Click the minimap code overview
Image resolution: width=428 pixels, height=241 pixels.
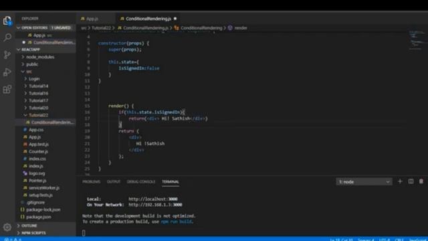(417, 40)
